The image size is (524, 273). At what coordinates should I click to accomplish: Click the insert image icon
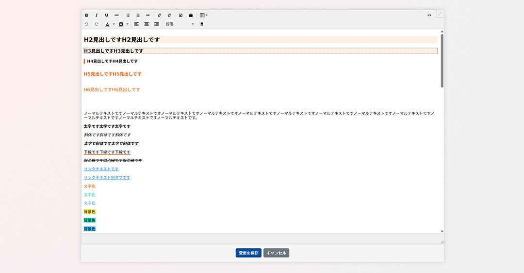(180, 15)
